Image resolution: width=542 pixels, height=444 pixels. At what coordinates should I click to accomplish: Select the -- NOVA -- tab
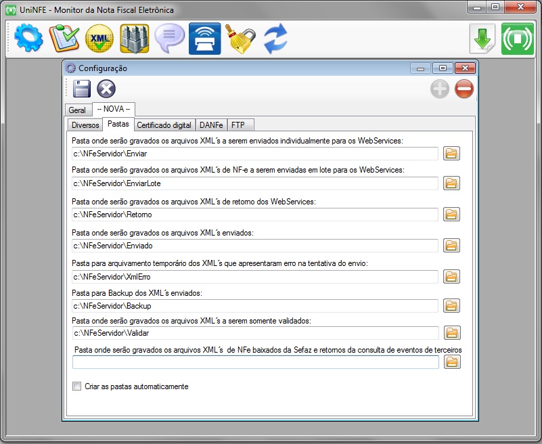[114, 109]
